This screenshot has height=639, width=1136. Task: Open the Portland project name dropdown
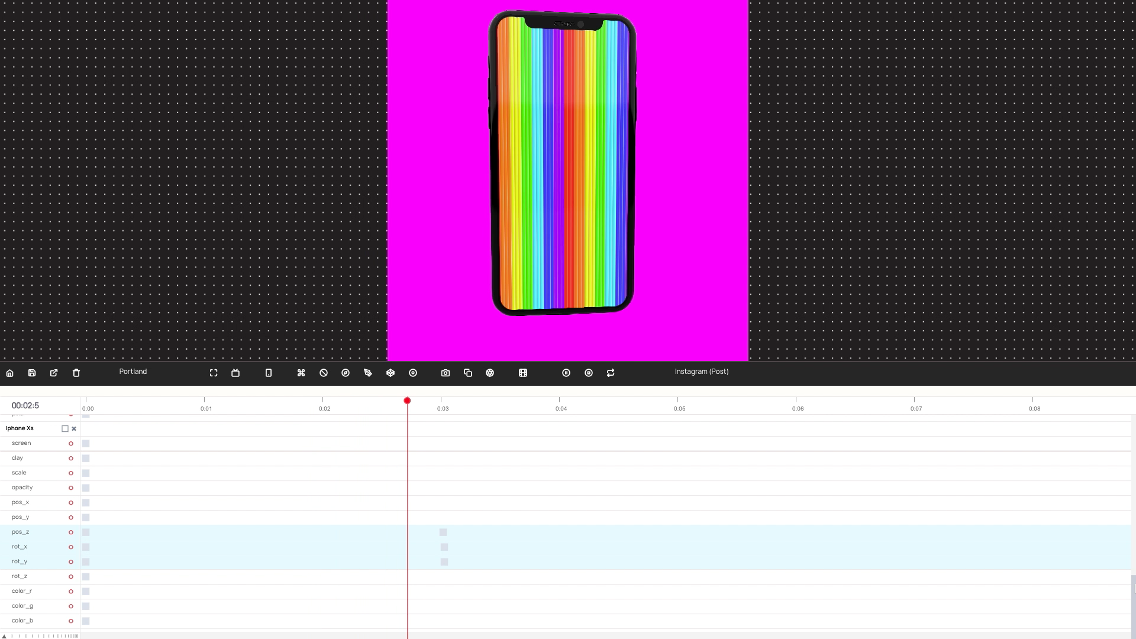[x=133, y=372]
